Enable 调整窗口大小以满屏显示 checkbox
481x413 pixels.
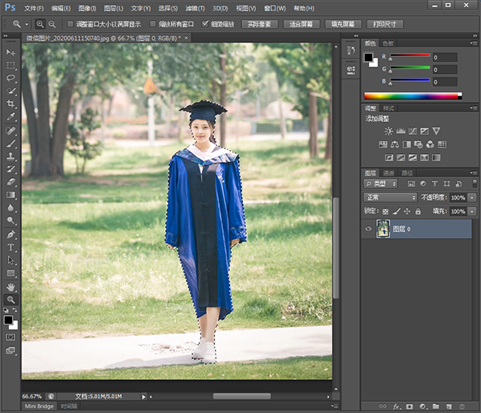[69, 24]
